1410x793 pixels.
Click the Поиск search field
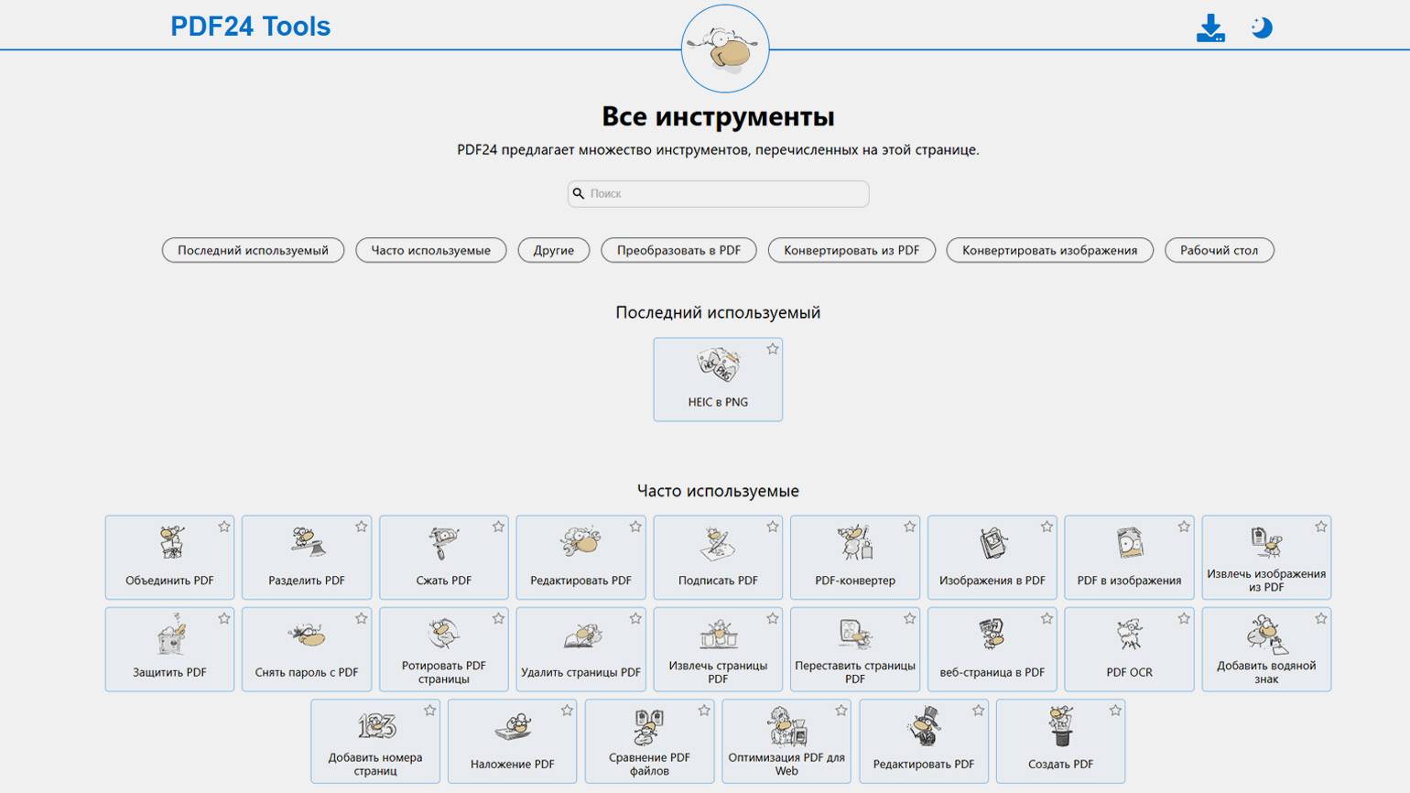[718, 193]
